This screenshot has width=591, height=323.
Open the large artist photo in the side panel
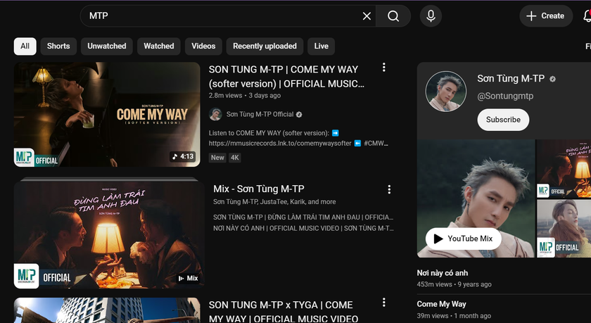[476, 198]
